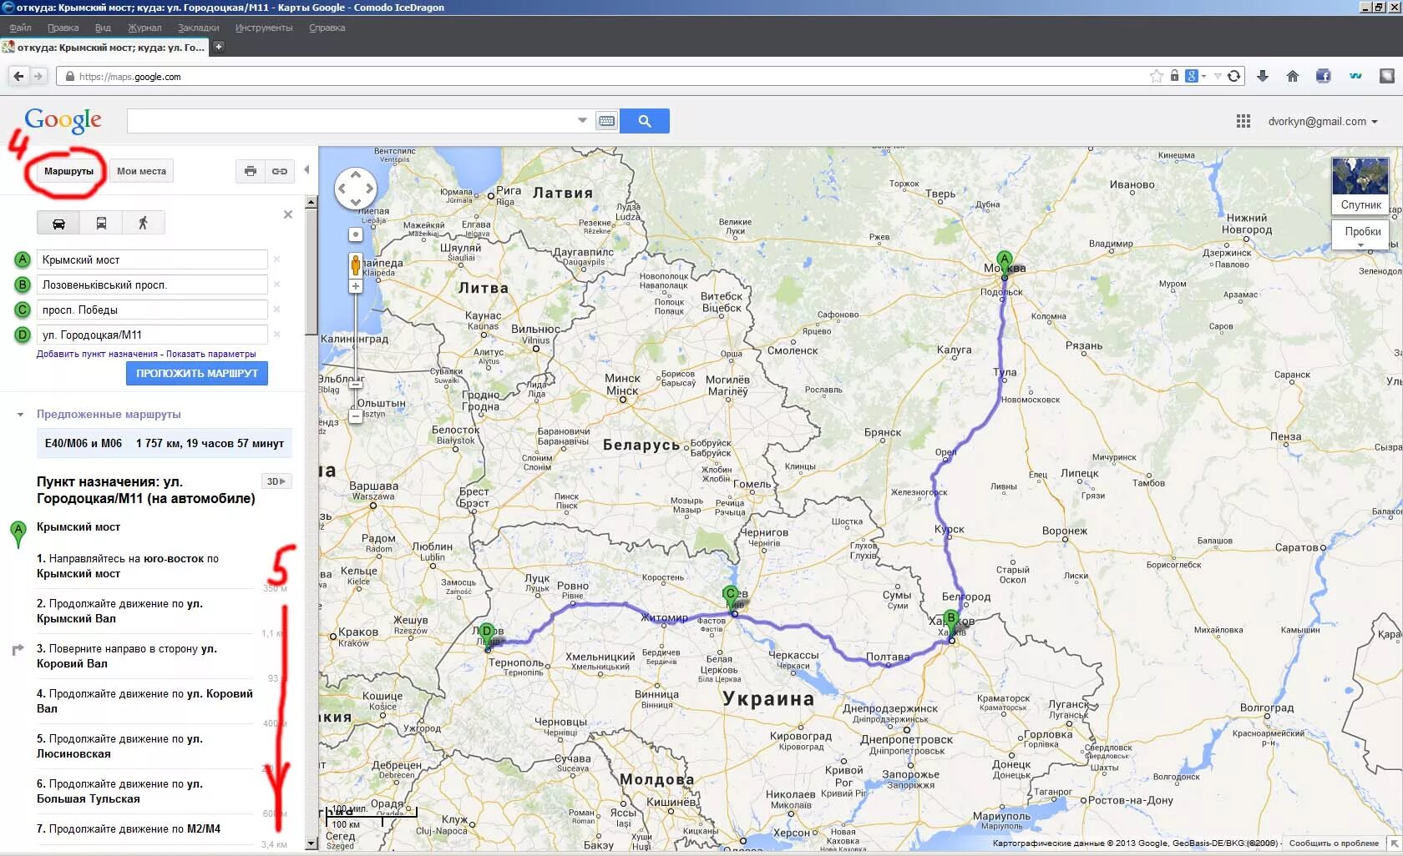Screen dimensions: 1403x856
Task: Click the print directions icon
Action: pos(250,171)
